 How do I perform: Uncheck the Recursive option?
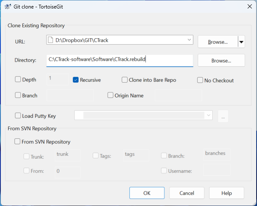tap(76, 80)
